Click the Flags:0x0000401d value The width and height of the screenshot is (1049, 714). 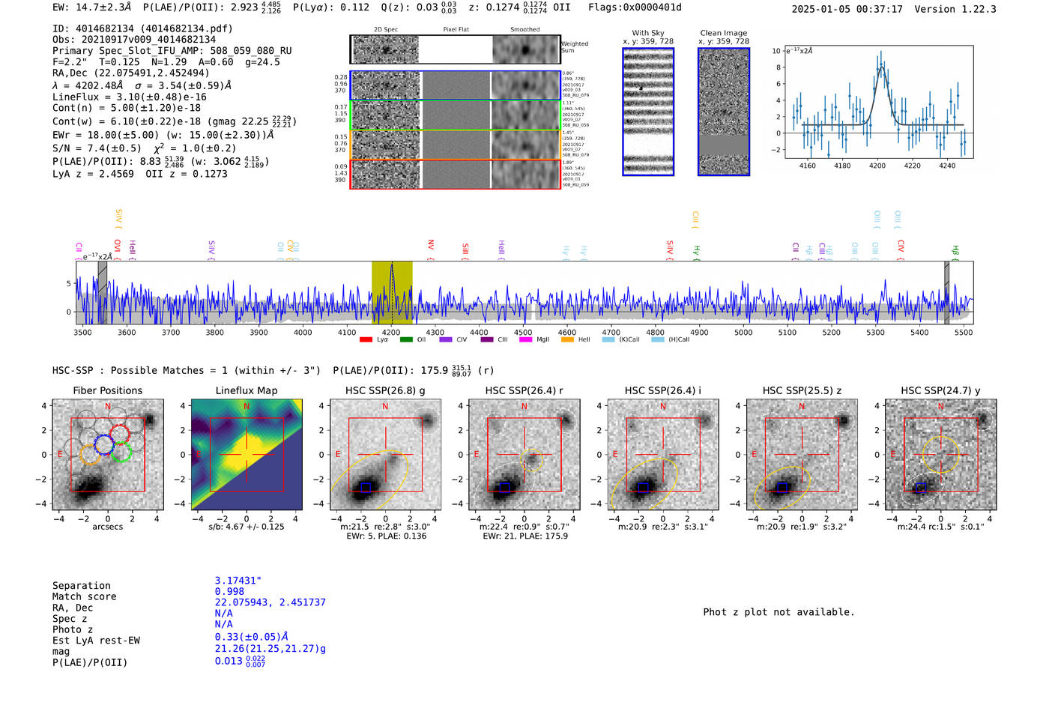pos(635,7)
